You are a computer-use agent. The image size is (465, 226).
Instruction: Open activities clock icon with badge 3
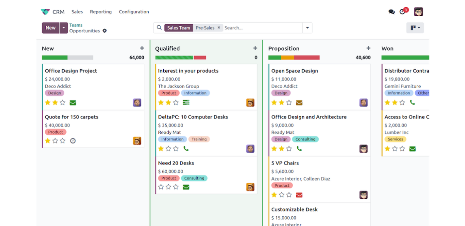click(x=403, y=11)
